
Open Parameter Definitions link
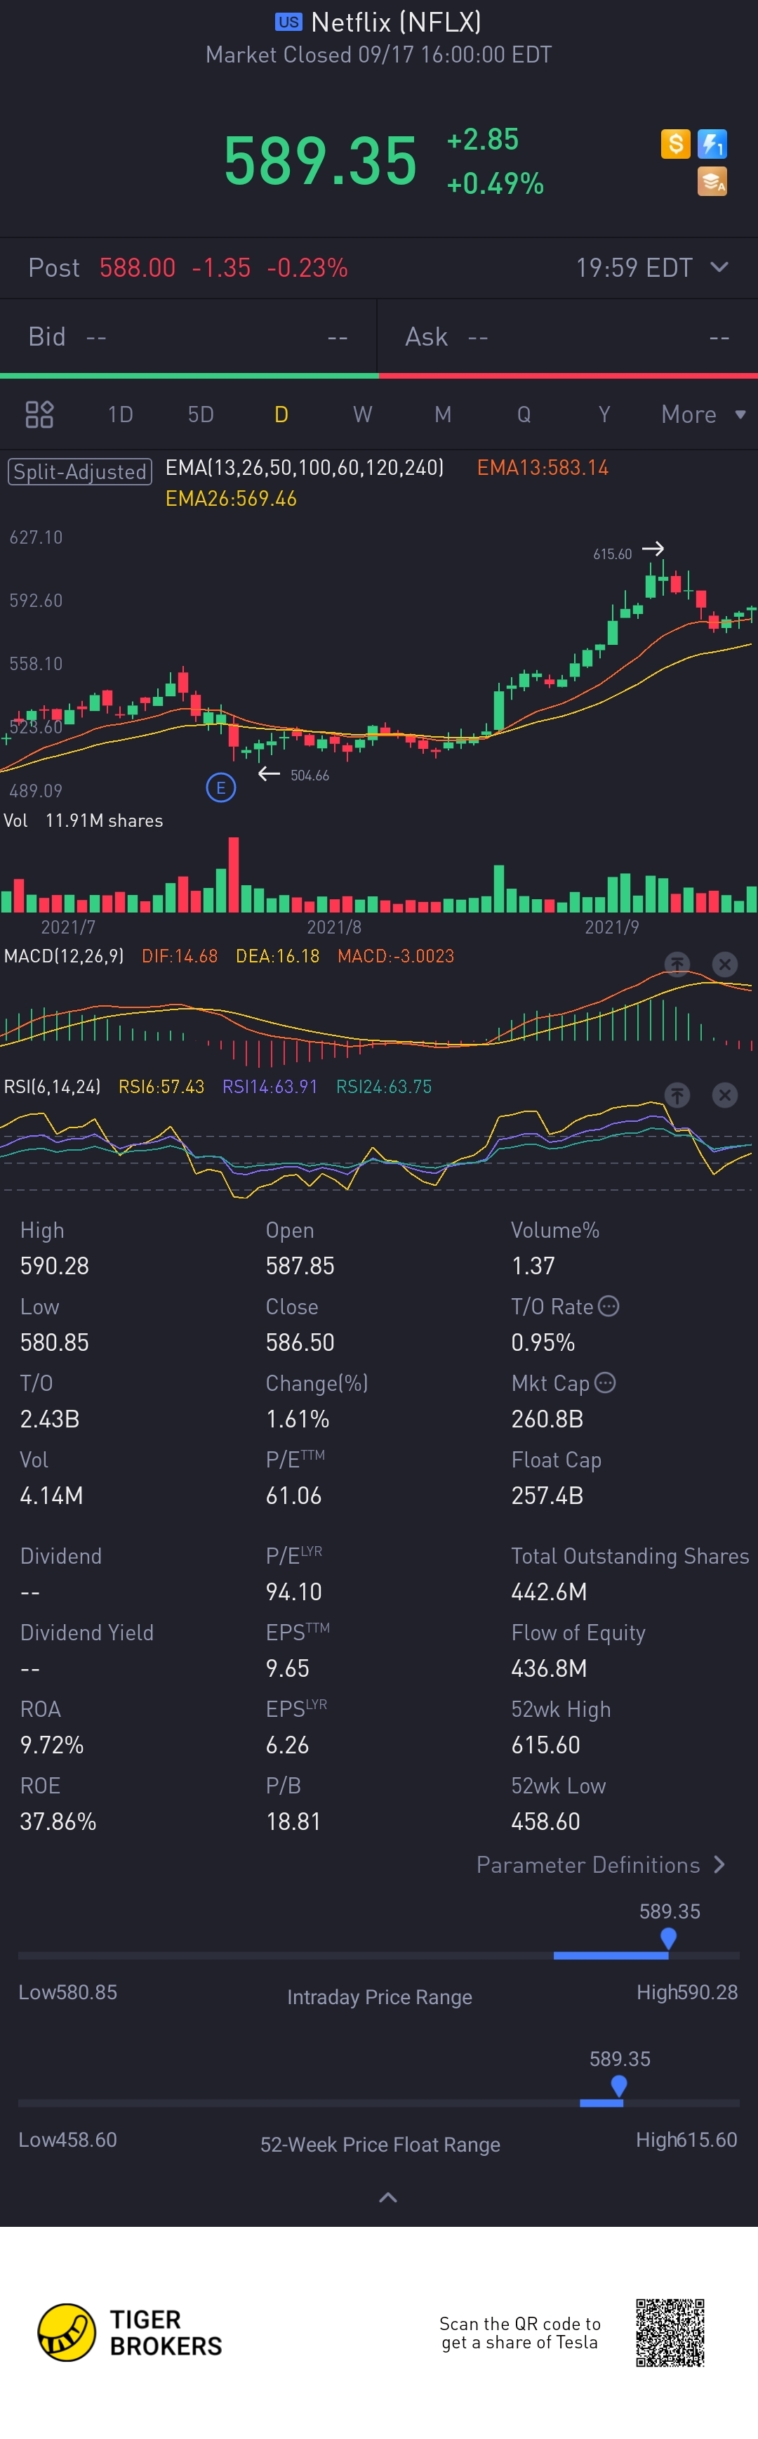[x=601, y=1864]
